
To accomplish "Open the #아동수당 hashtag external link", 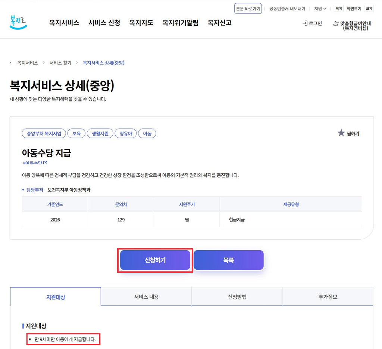I will coord(35,163).
